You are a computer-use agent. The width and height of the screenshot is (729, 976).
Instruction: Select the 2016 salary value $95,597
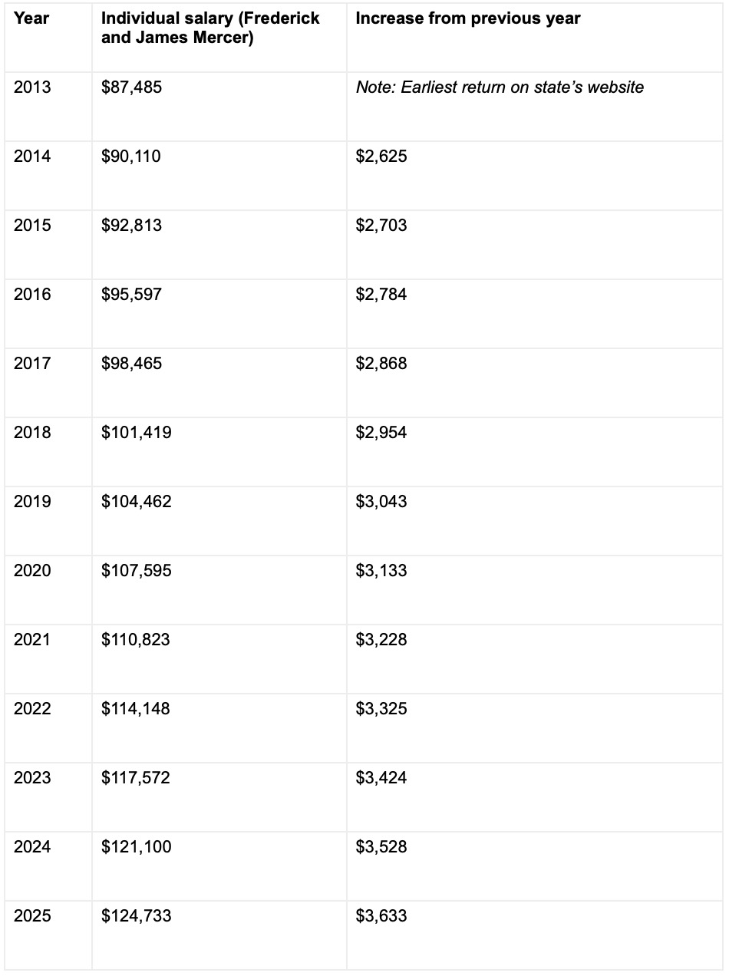tap(219, 314)
